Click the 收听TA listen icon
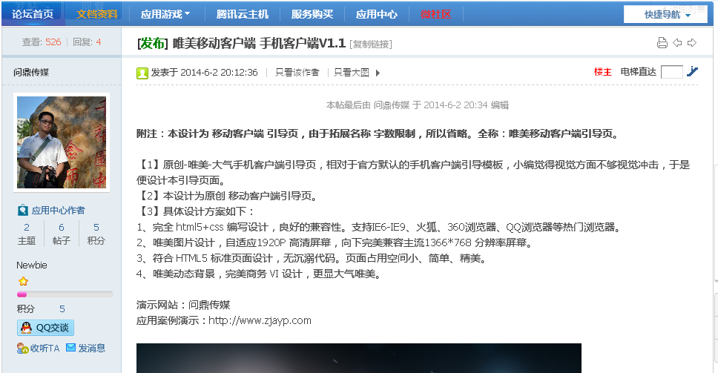The width and height of the screenshot is (718, 373). 22,349
